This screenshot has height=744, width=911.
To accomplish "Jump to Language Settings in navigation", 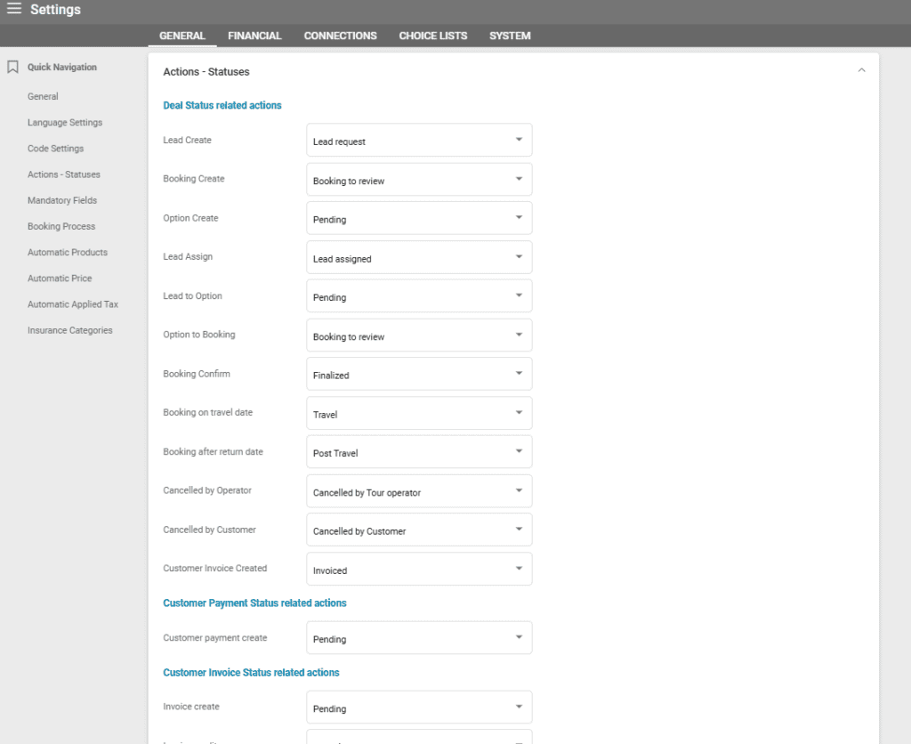I will tap(65, 123).
